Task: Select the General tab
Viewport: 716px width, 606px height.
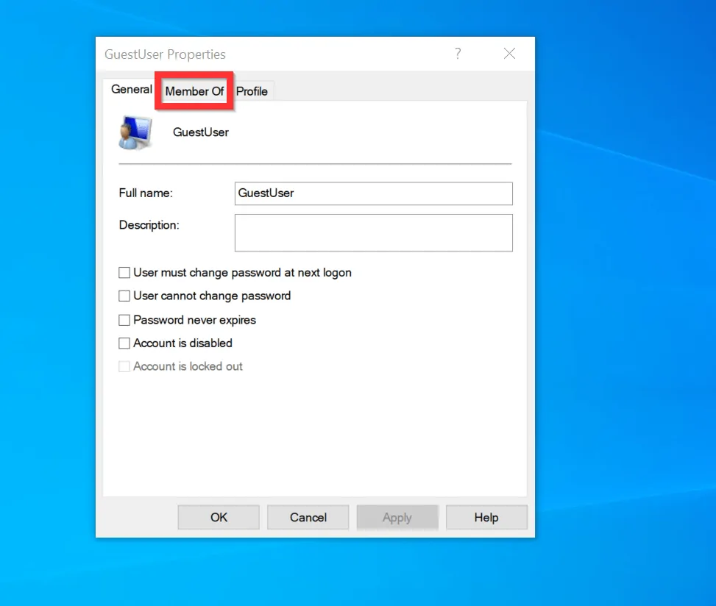Action: 131,89
